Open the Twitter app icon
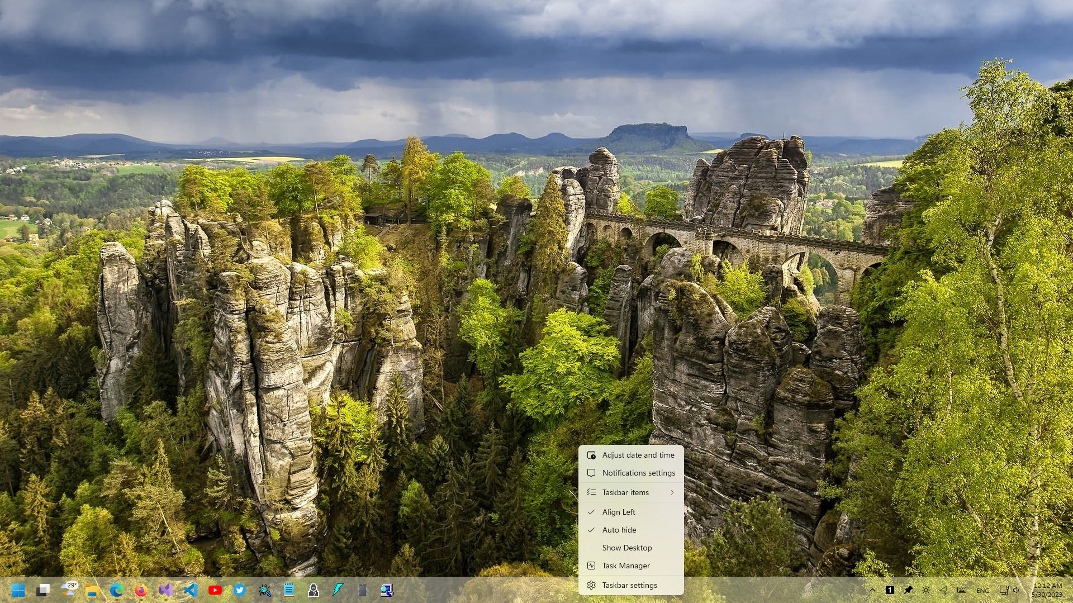Viewport: 1073px width, 603px height. coord(240,590)
